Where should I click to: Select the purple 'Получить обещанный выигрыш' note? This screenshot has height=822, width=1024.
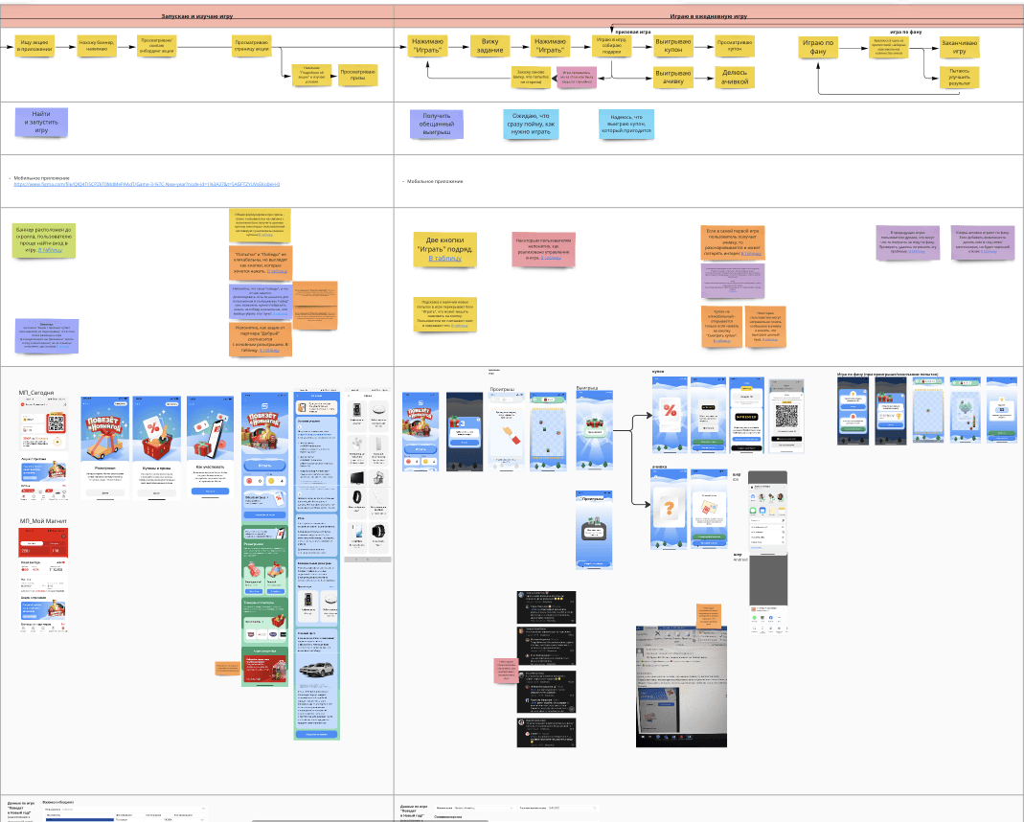tap(436, 124)
